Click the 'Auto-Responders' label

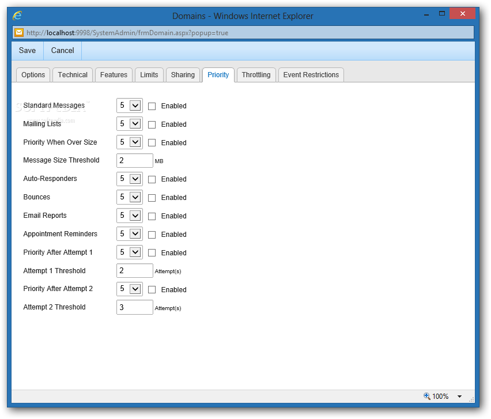tap(50, 179)
